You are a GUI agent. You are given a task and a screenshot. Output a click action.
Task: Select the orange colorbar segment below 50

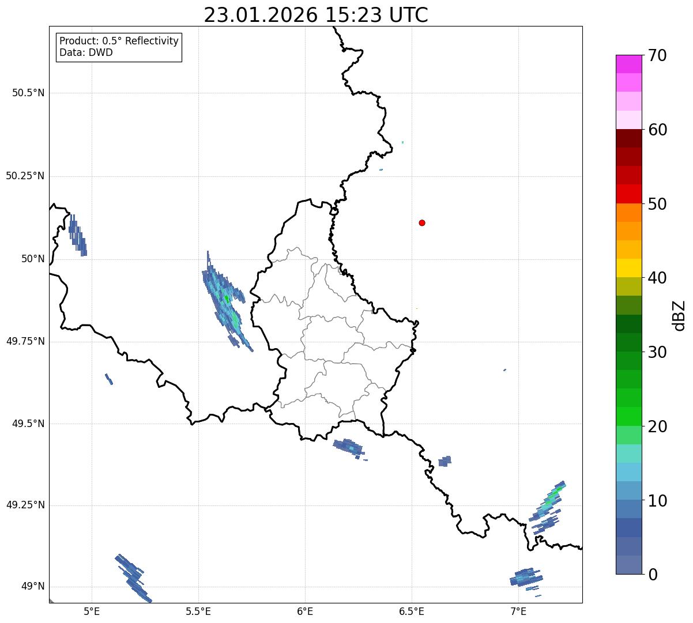628,213
